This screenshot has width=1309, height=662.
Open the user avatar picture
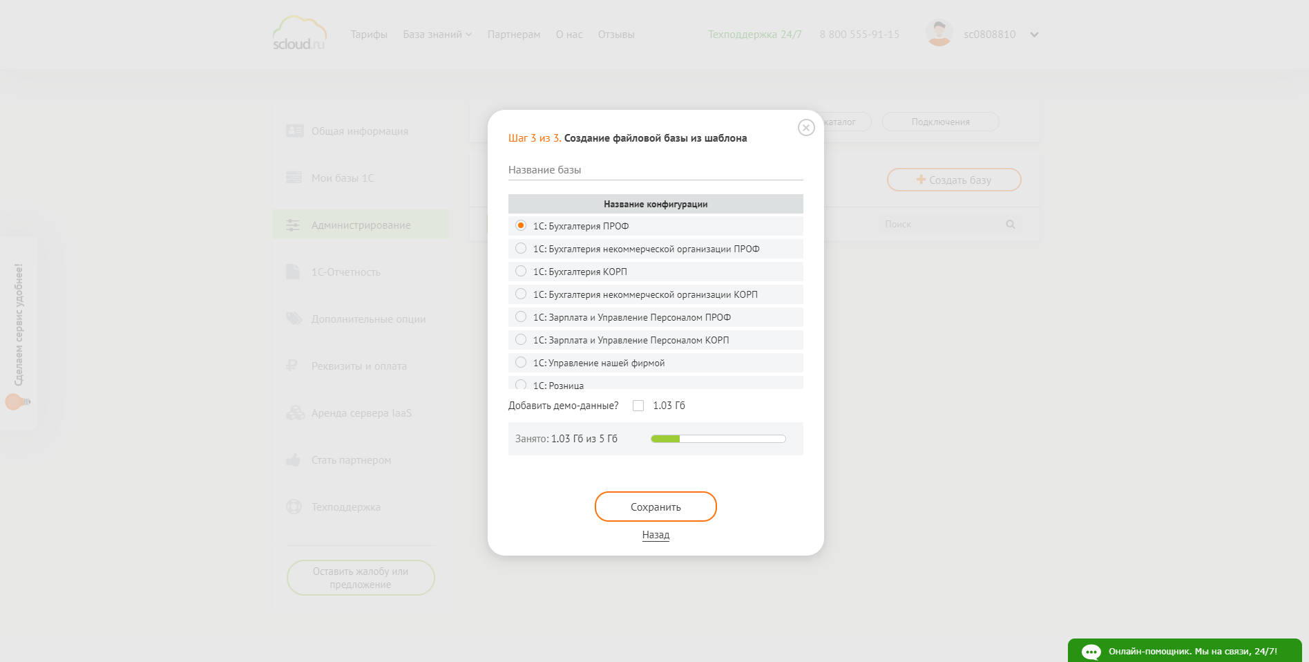(939, 33)
